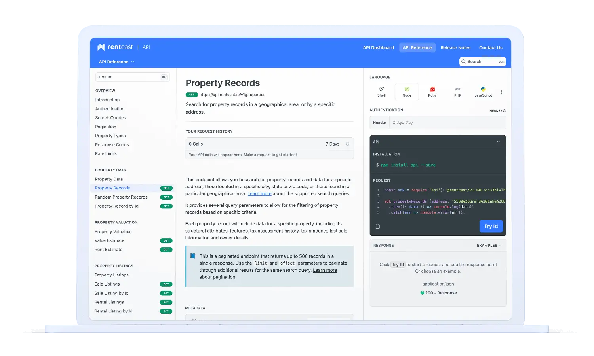Click the 0 Calls text
The height and width of the screenshot is (356, 594).
coord(196,144)
